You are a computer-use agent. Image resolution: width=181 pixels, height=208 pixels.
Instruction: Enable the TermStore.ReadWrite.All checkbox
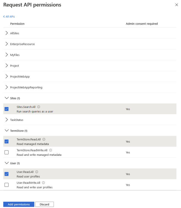7,152
